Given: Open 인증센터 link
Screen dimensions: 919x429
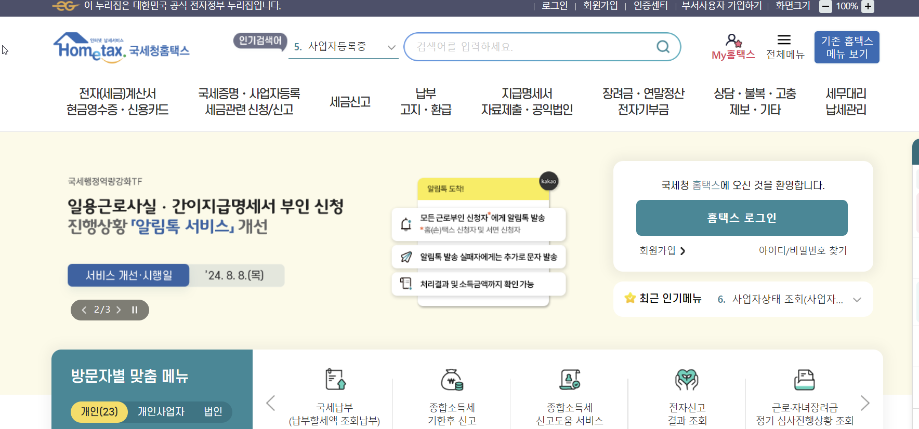Looking at the screenshot, I should click(x=650, y=6).
